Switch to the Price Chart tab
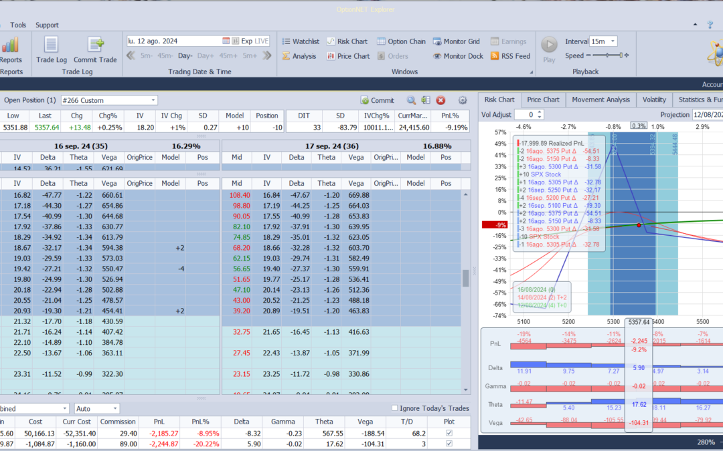 click(x=543, y=100)
